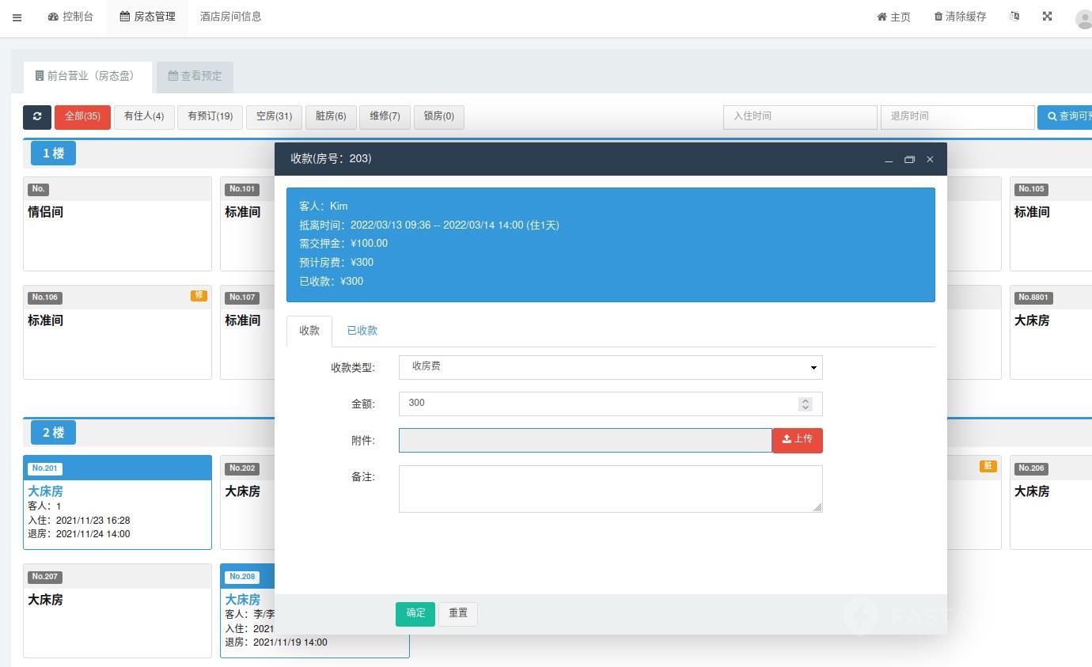Filter rooms by 脏房(6)
Image resolution: width=1092 pixels, height=667 pixels.
coord(331,116)
